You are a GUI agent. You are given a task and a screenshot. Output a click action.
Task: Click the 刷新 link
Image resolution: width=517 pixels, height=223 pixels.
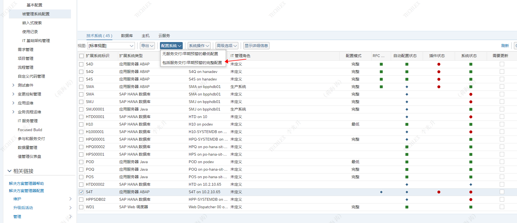pyautogui.click(x=505, y=46)
